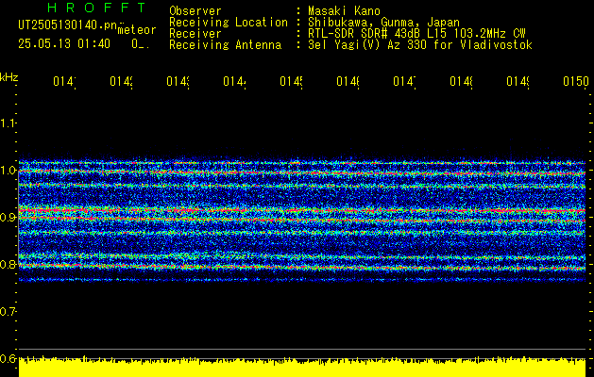Click the kHz axis unit label

[x=9, y=77]
